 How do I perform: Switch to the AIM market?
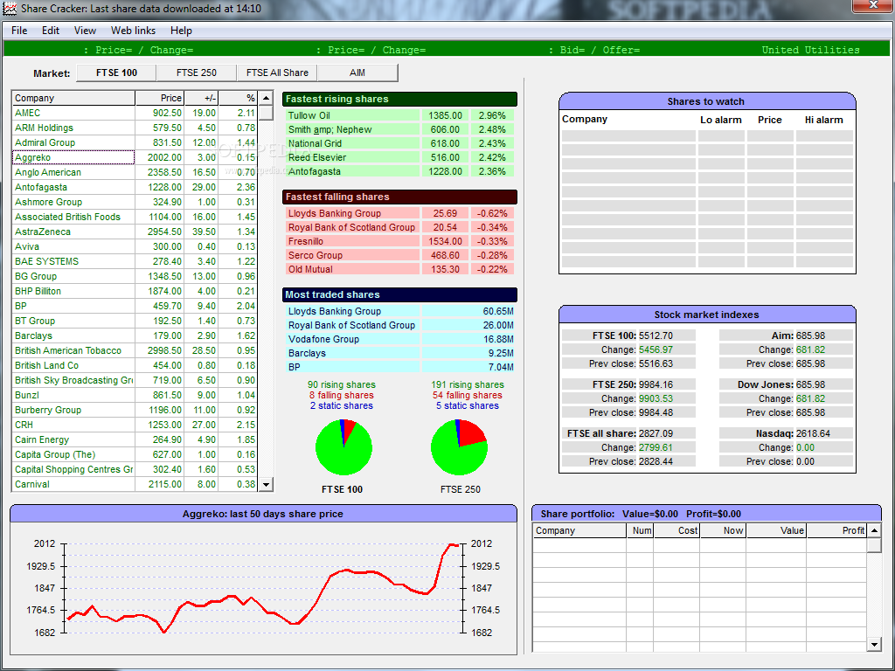[x=357, y=73]
